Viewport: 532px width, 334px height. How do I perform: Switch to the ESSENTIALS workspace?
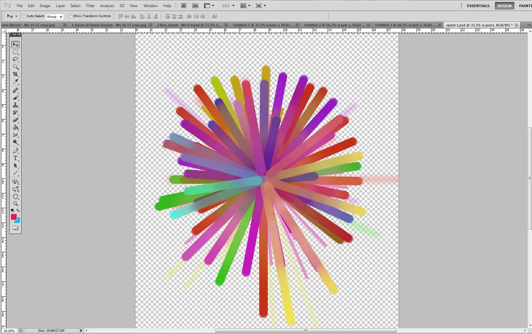point(478,6)
